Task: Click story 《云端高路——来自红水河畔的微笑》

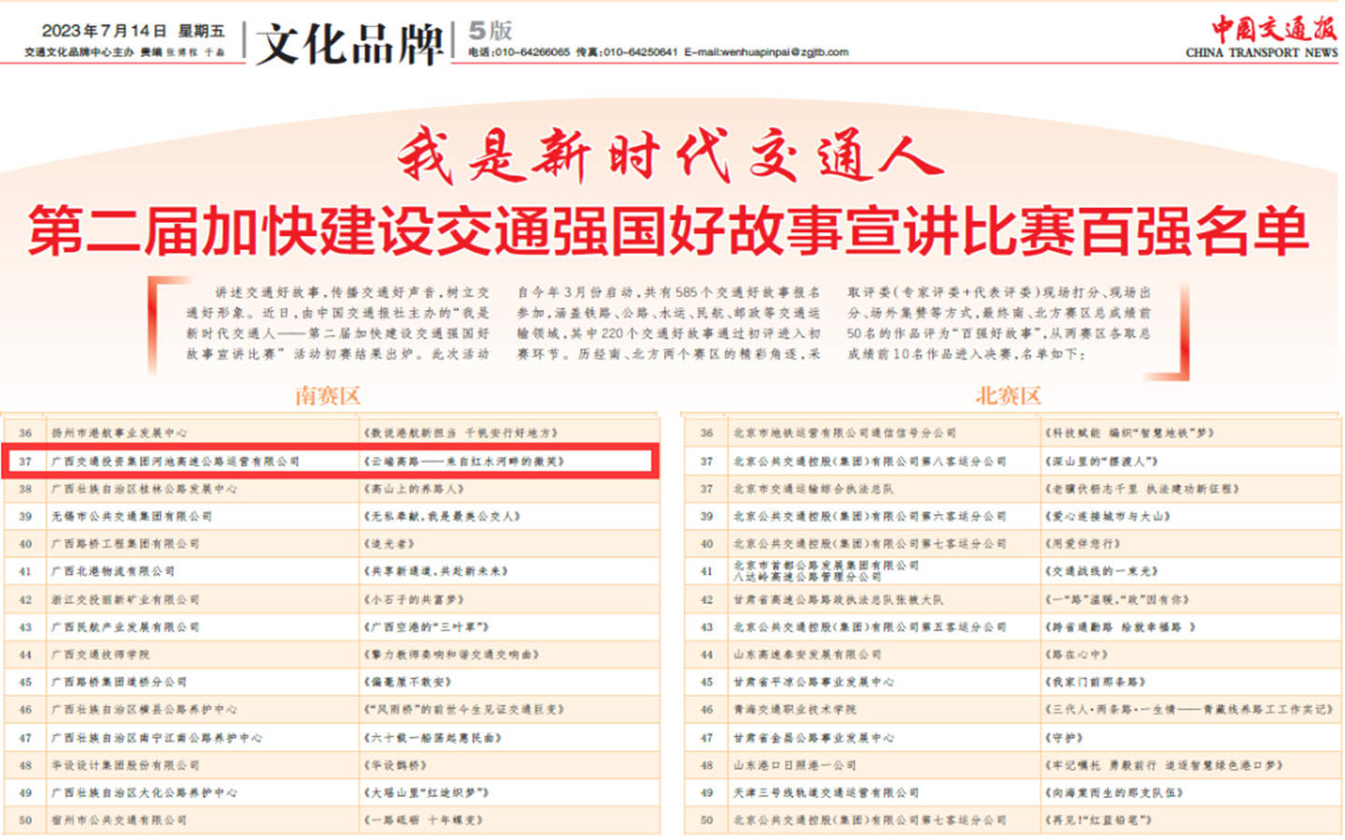Action: pyautogui.click(x=463, y=461)
